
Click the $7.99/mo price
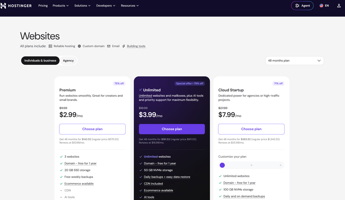tap(230, 115)
